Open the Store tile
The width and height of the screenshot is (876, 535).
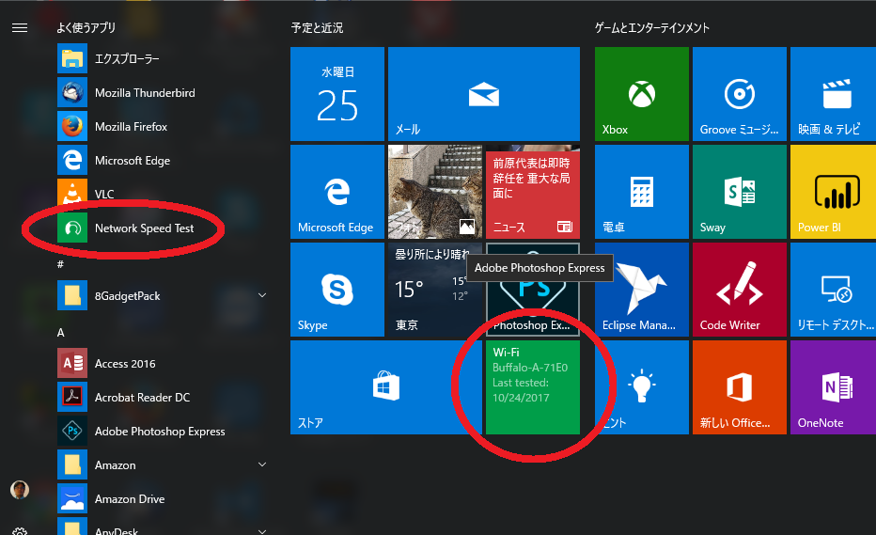pos(386,387)
